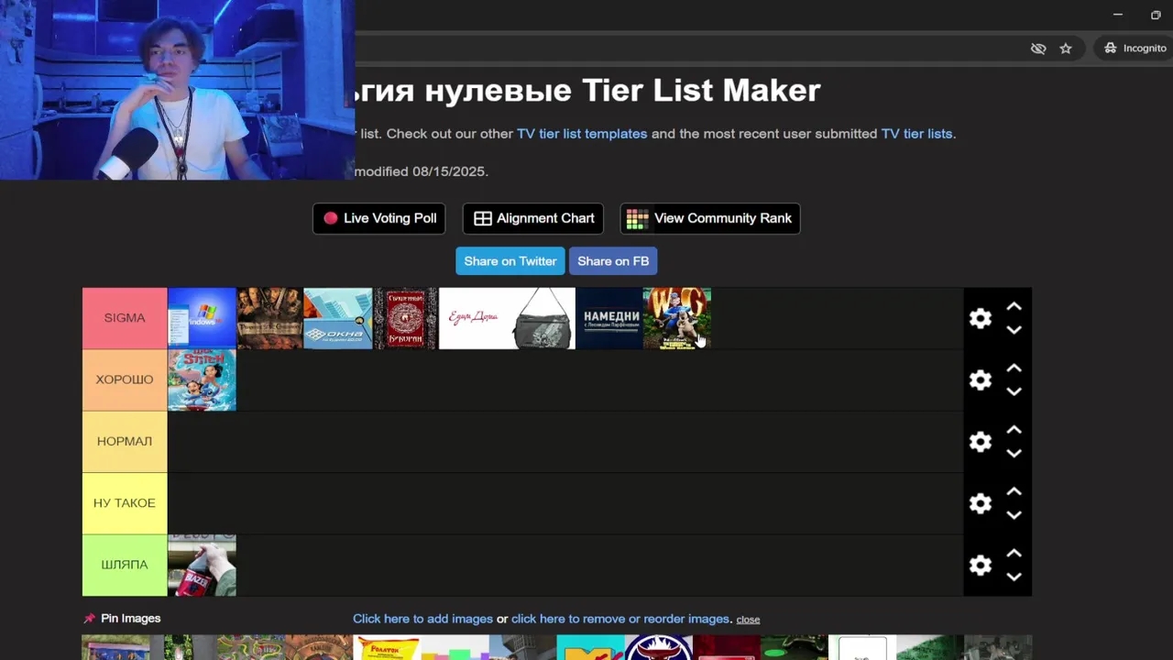This screenshot has width=1173, height=660.
Task: Click the small close link
Action: pos(748,620)
